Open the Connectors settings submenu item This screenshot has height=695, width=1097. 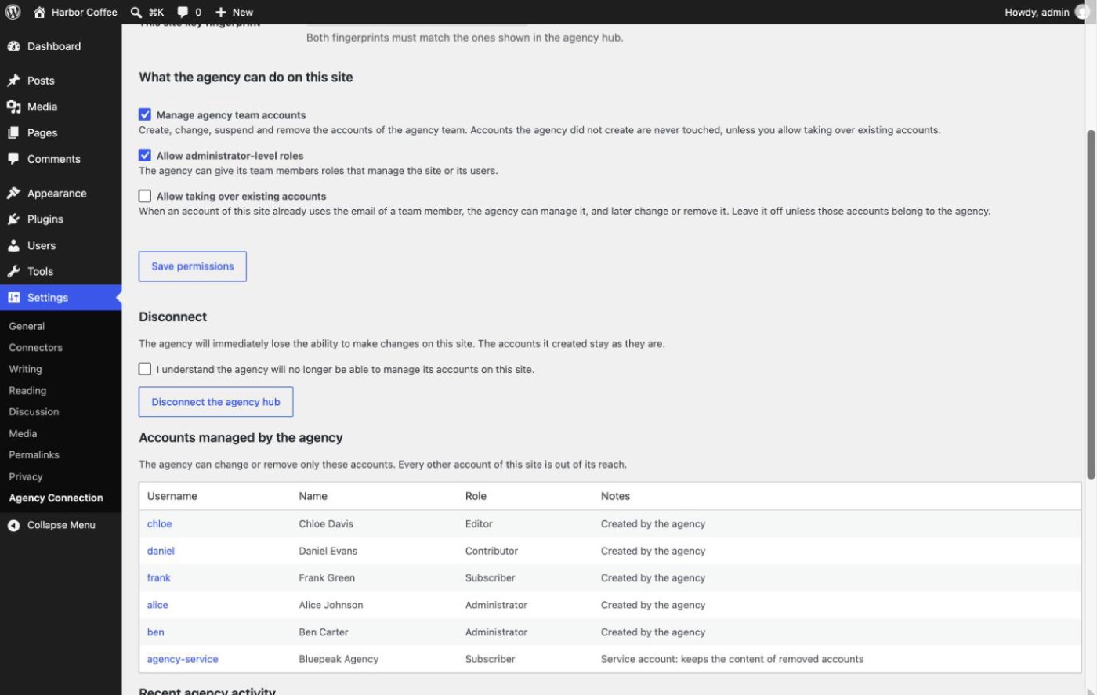tap(35, 347)
